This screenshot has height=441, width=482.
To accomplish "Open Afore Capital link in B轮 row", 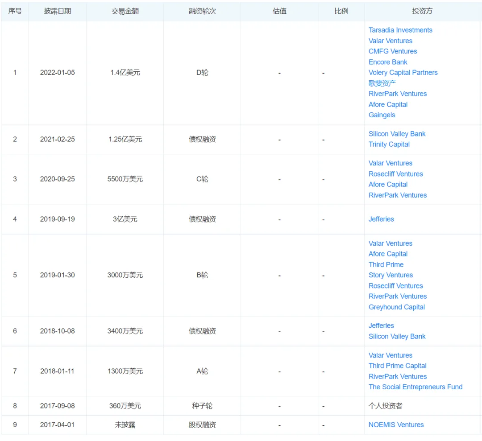I will pyautogui.click(x=388, y=254).
